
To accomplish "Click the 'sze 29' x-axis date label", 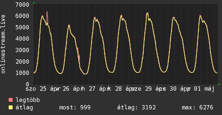I will (x=142, y=89).
